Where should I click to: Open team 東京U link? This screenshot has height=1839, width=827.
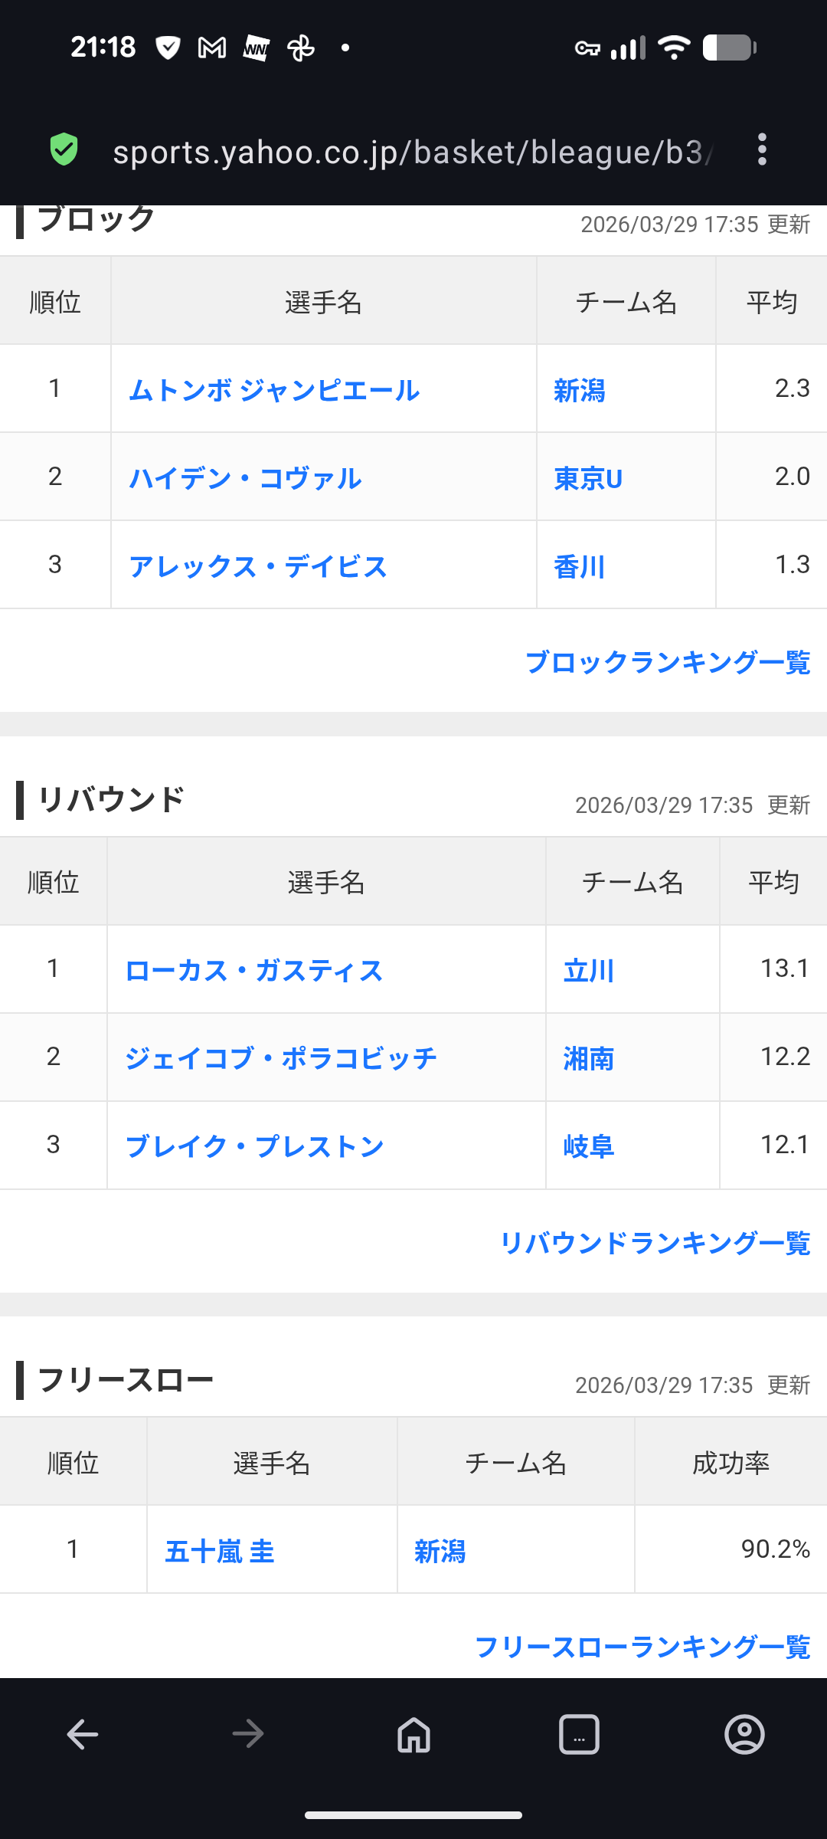pos(588,479)
